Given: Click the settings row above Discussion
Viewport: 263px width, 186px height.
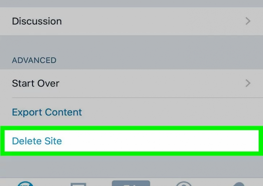Looking at the screenshot, I should click(131, 2).
